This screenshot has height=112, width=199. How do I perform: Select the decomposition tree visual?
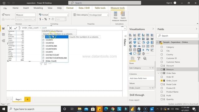130,54
